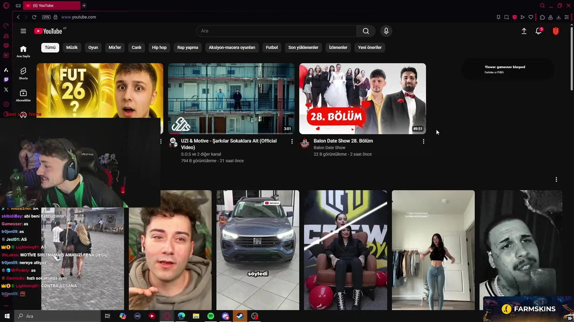
Task: Click the www.youtube.com address bar
Action: coord(78,17)
